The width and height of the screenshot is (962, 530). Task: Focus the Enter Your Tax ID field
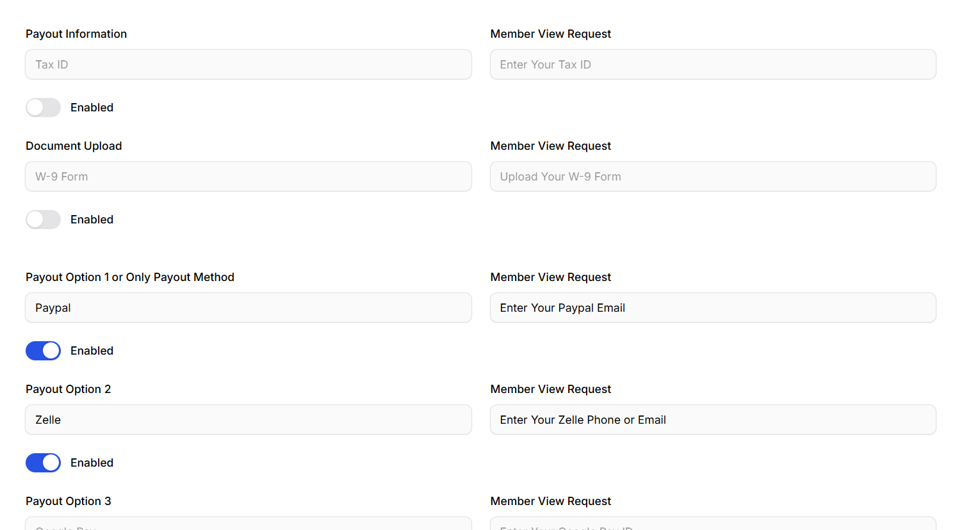[713, 65]
